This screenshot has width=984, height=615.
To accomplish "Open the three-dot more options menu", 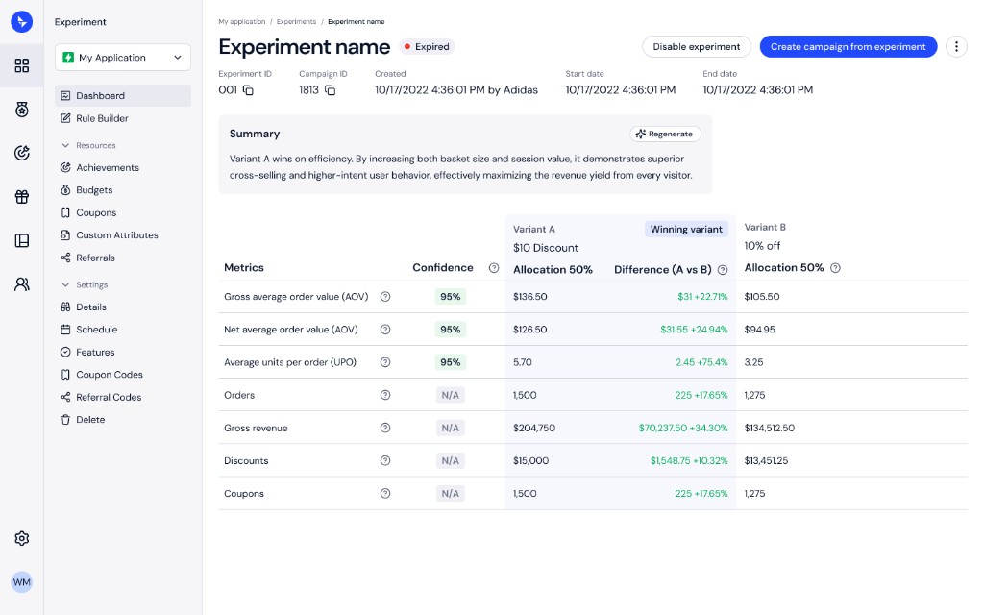I will pos(956,46).
